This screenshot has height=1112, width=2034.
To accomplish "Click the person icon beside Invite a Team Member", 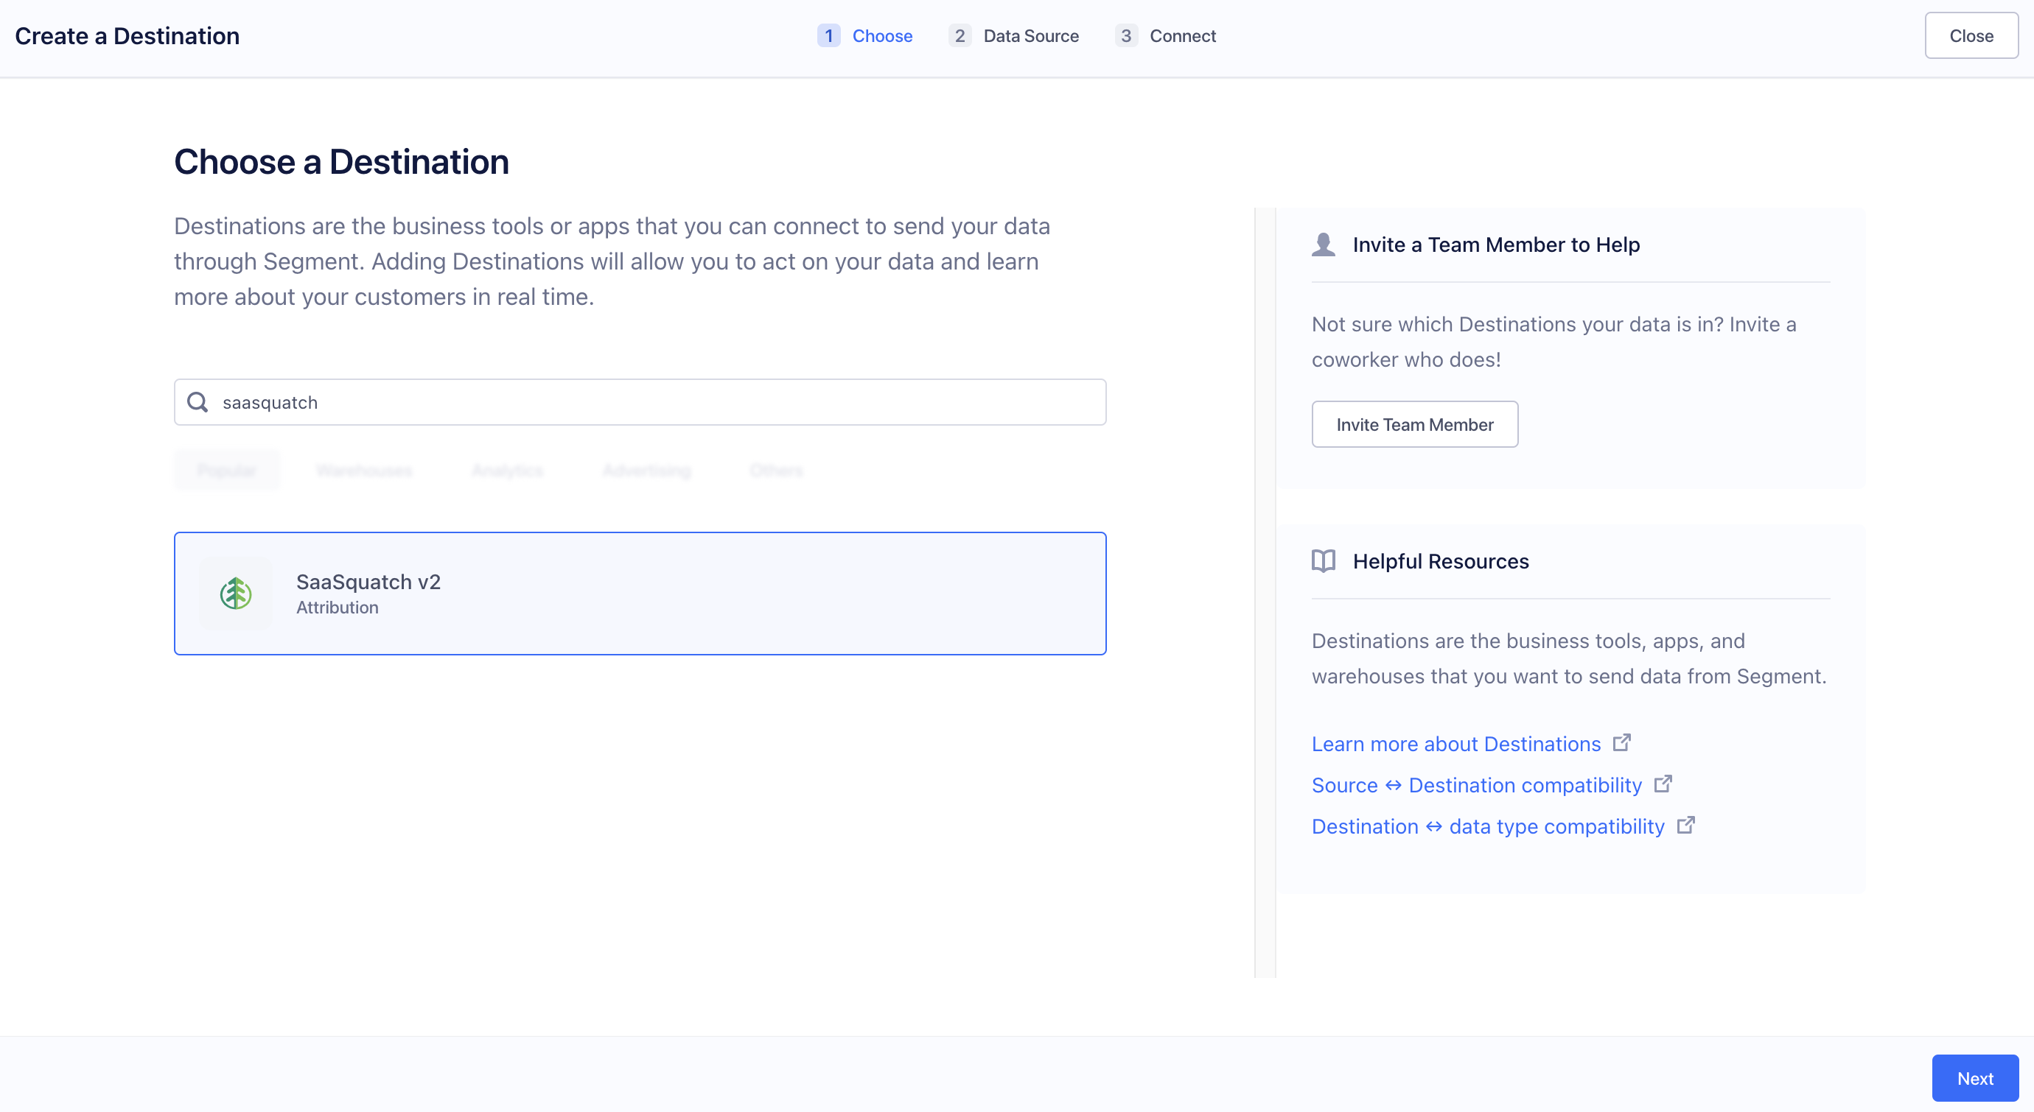I will (1324, 244).
